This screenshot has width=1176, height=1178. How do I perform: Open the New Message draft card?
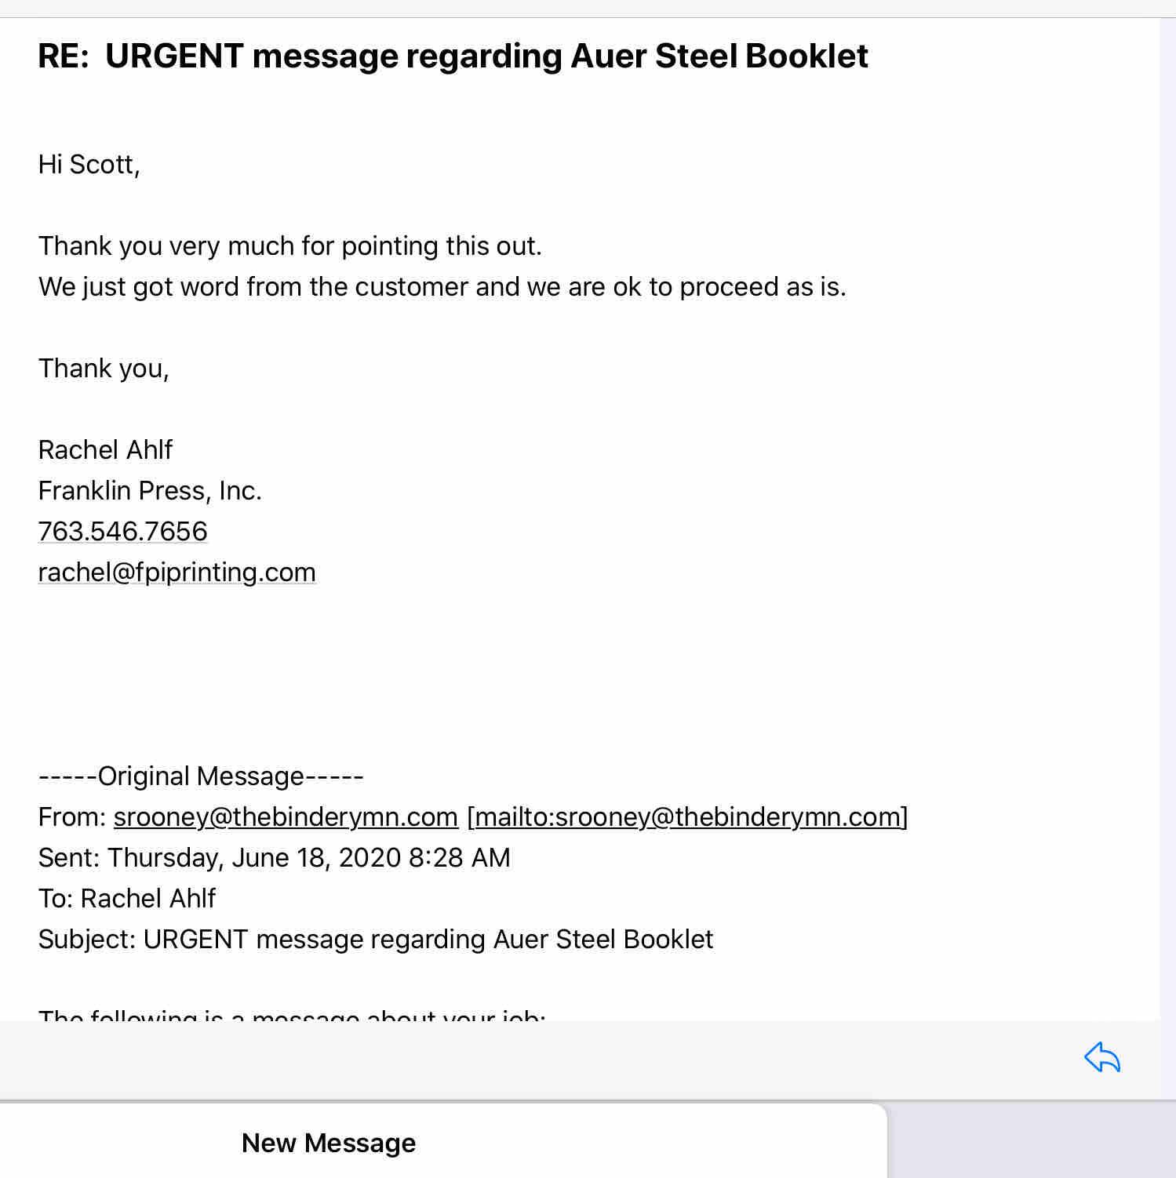[328, 1143]
